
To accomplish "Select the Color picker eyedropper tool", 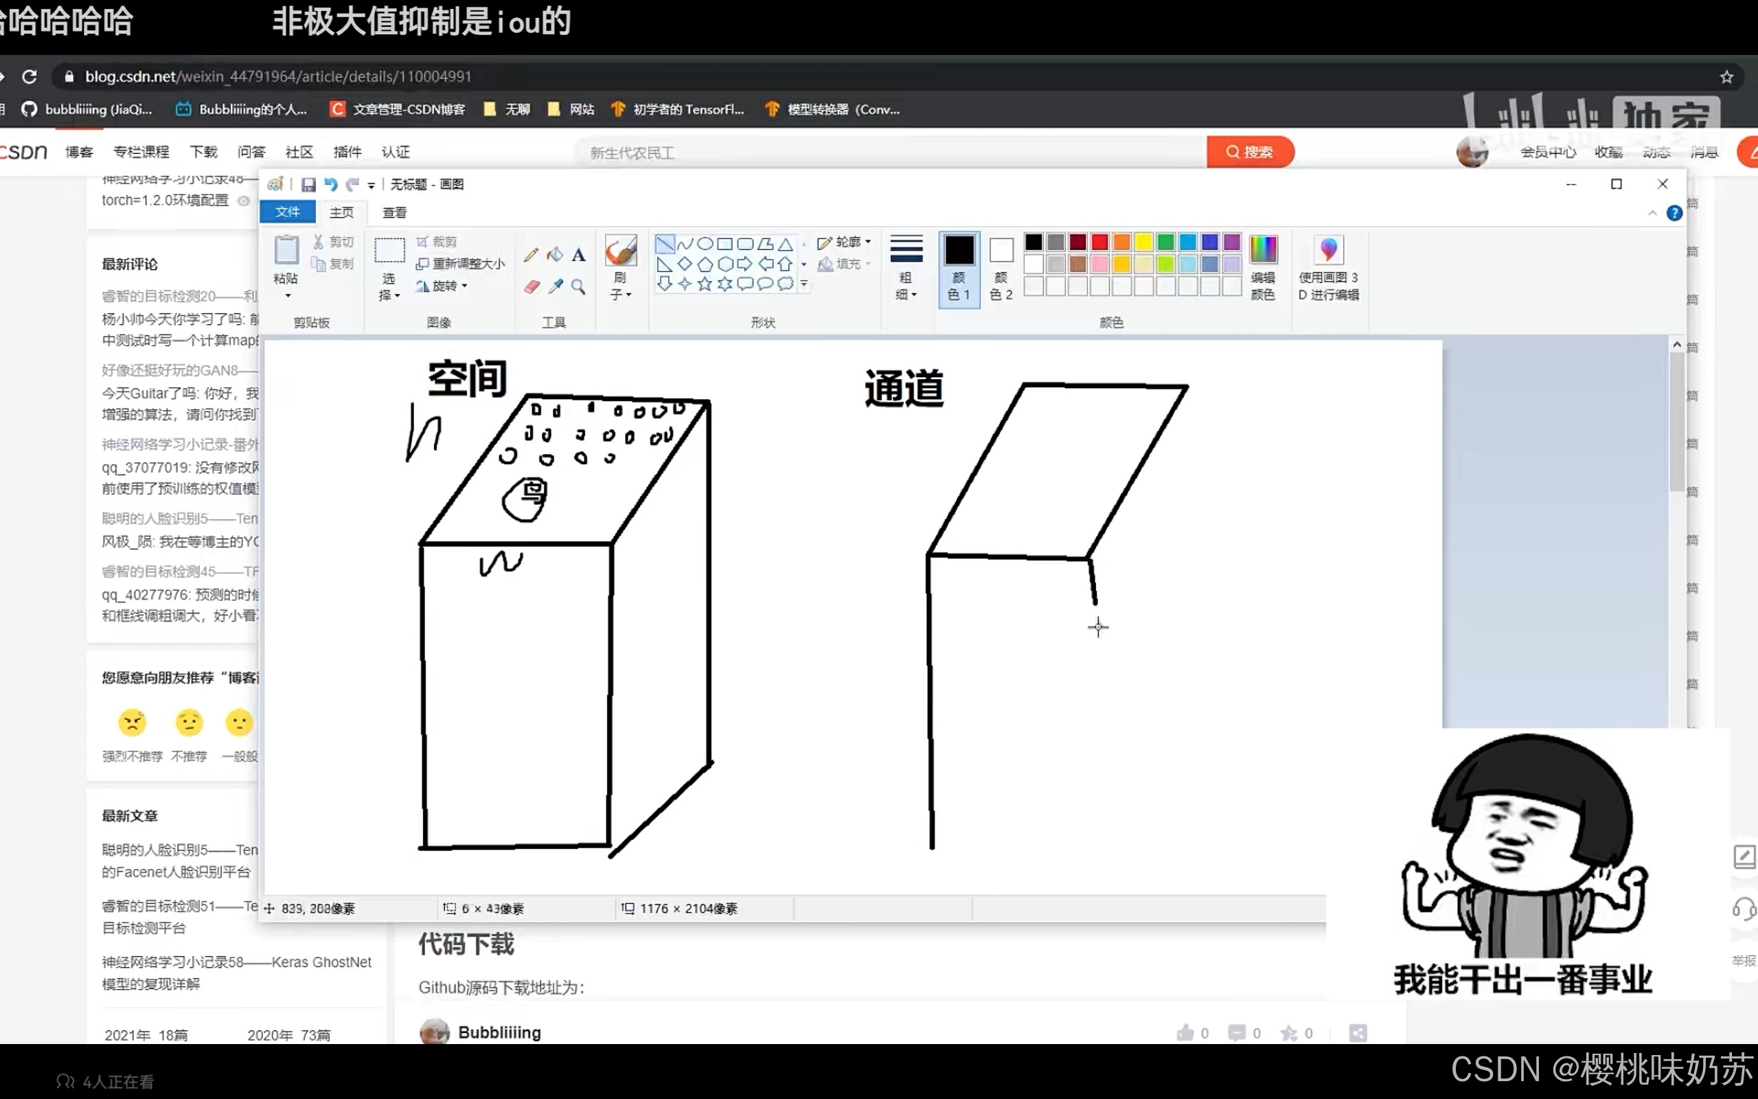I will (x=555, y=286).
